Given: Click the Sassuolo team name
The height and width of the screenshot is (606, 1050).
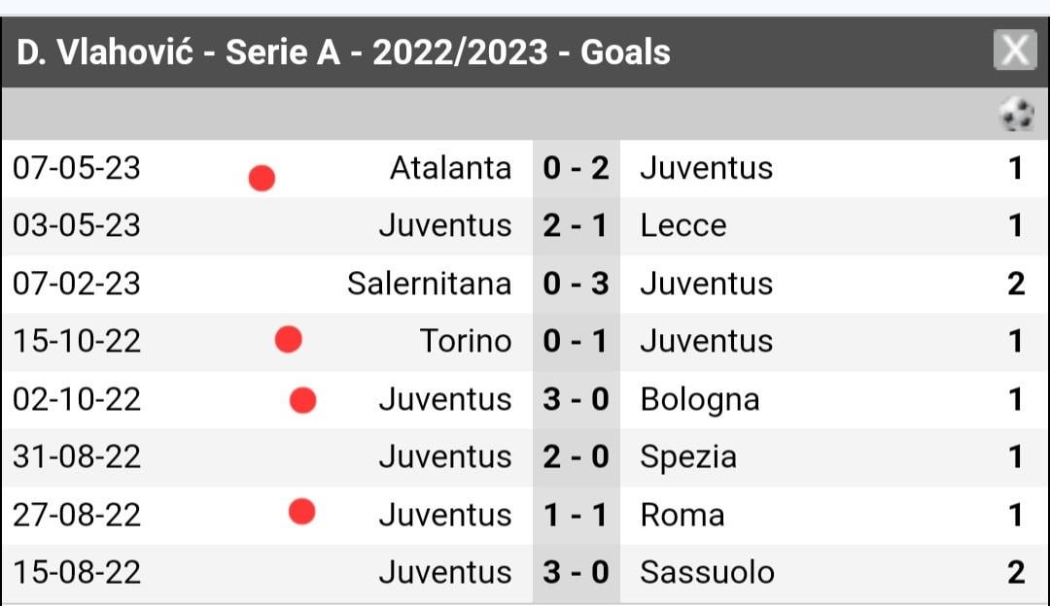Looking at the screenshot, I should (x=707, y=573).
